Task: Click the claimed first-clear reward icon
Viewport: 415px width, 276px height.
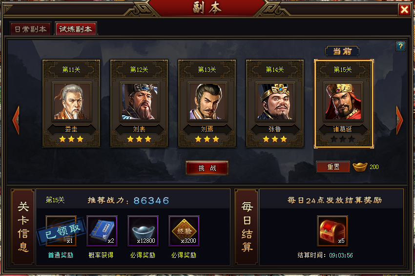Action: click(x=61, y=231)
